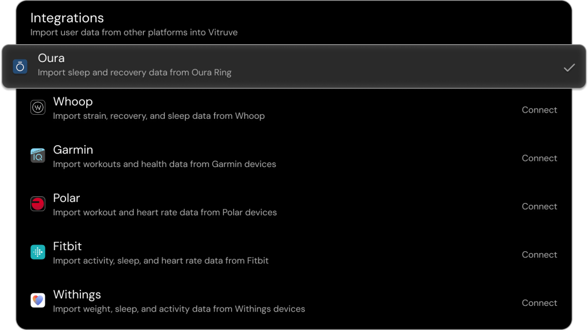Click the Integrations section heading

click(x=67, y=18)
